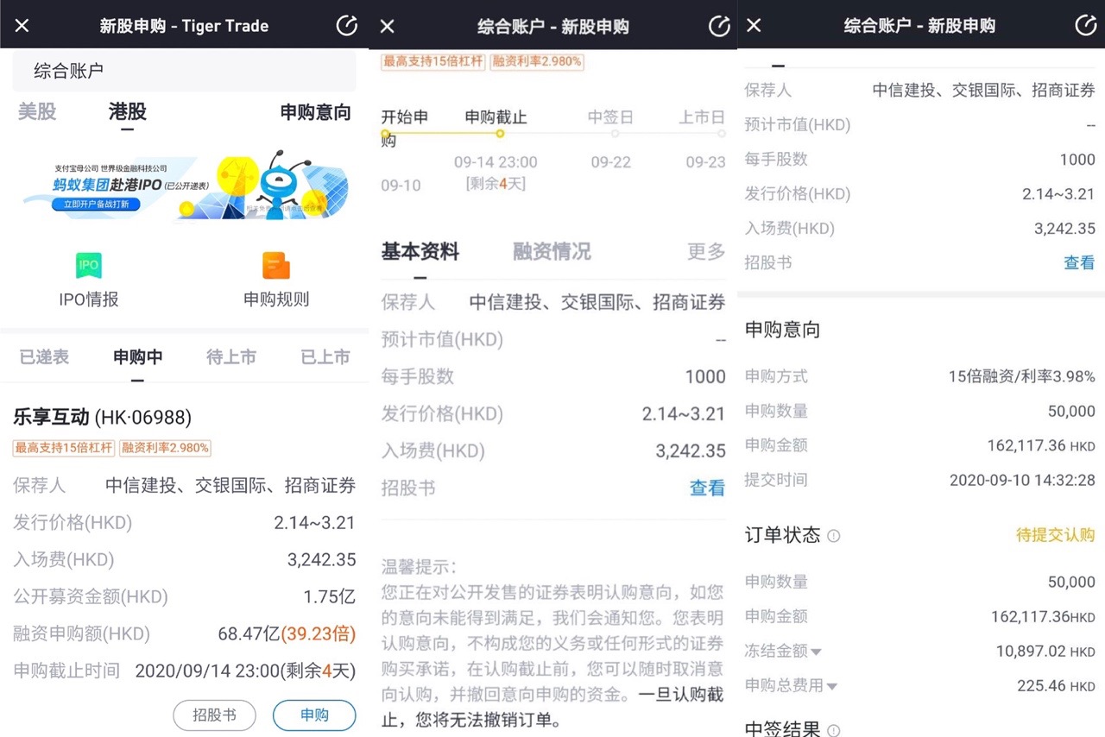Image resolution: width=1105 pixels, height=737 pixels.
Task: Tap the 开始申购 timeline marker
Action: [386, 133]
